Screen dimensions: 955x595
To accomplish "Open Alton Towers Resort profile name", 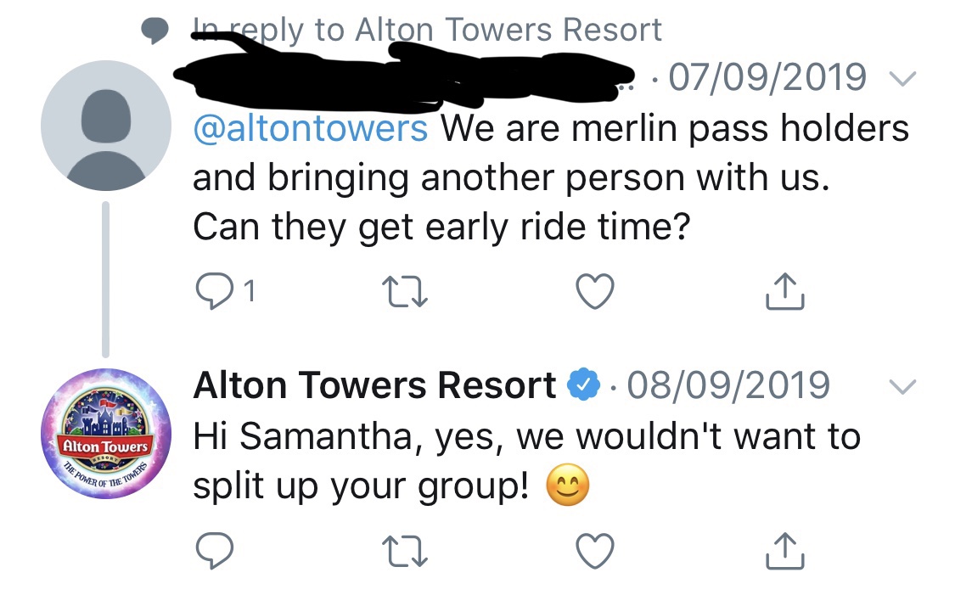I will pyautogui.click(x=374, y=385).
